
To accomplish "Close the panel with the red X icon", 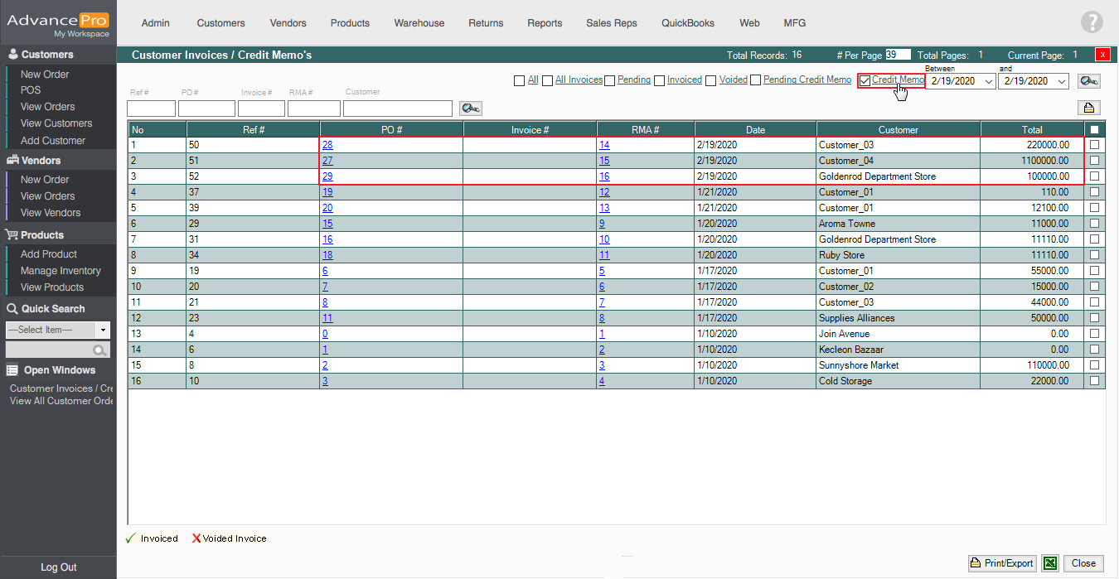I will [1102, 55].
